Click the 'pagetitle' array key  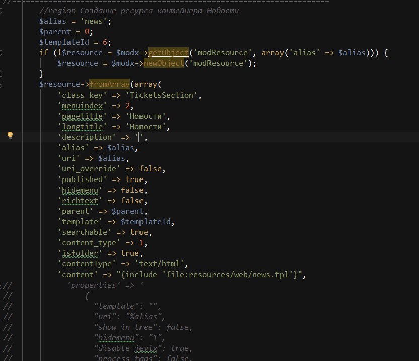(82, 116)
